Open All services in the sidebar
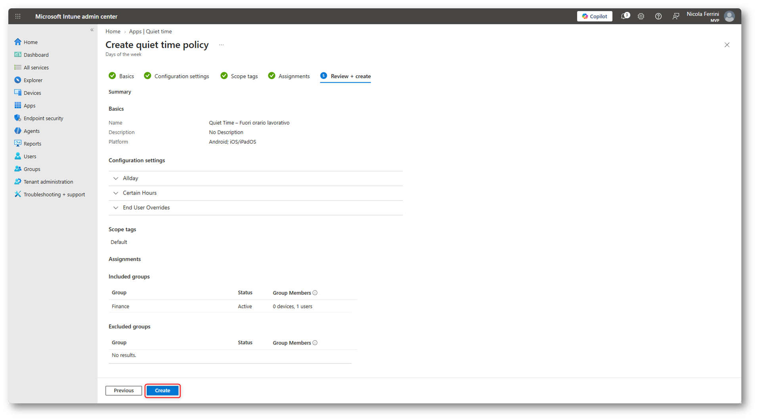This screenshot has height=420, width=758. coord(36,67)
